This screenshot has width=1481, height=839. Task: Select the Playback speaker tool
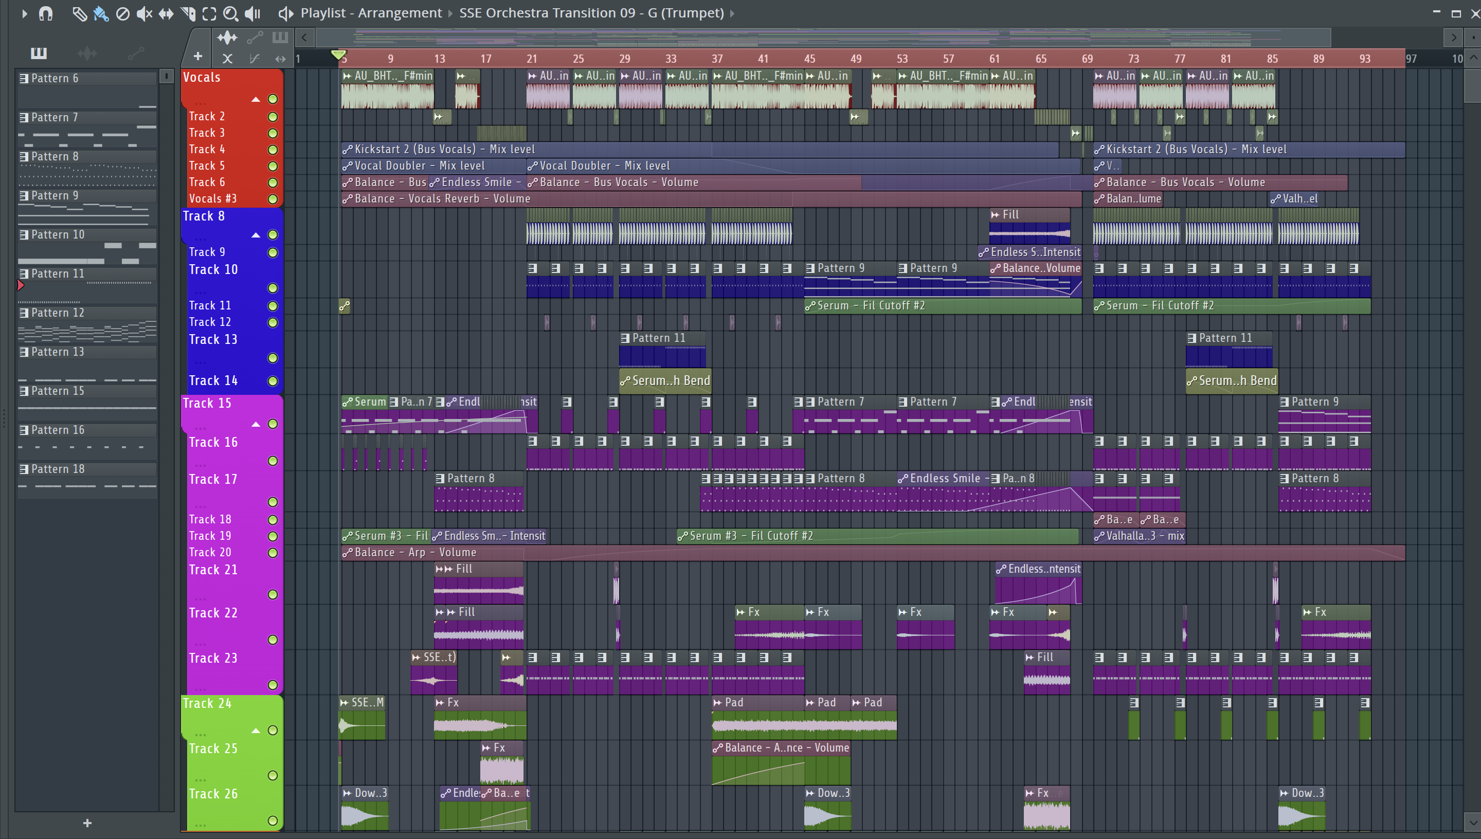(x=252, y=13)
